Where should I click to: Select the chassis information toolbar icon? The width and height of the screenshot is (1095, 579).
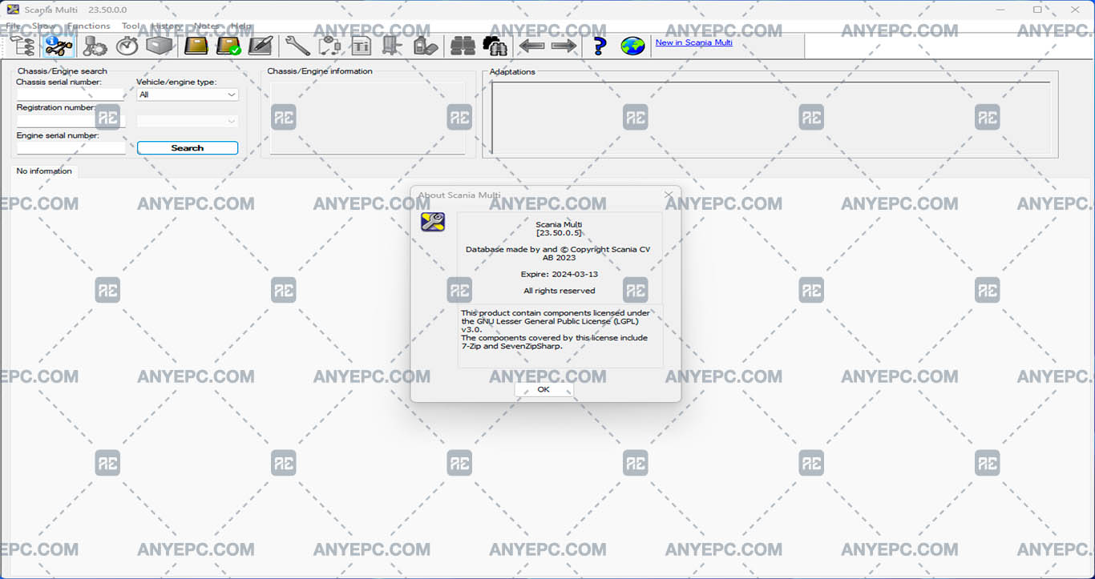[x=59, y=46]
